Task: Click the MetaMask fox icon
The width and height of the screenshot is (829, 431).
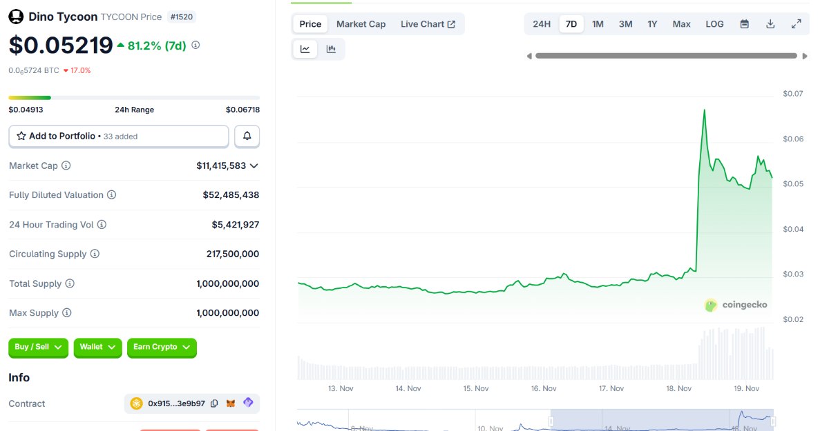Action: (231, 403)
